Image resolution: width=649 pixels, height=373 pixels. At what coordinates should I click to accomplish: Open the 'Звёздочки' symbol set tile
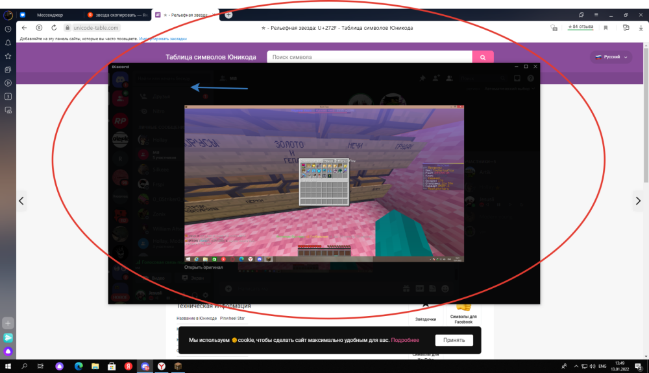pos(426,314)
